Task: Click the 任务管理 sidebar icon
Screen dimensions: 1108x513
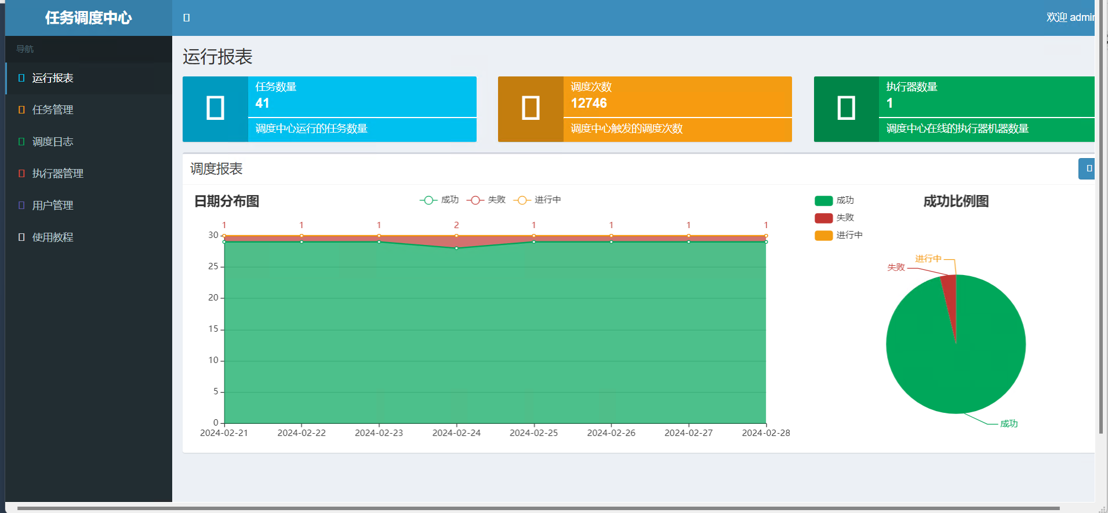Action: 21,110
